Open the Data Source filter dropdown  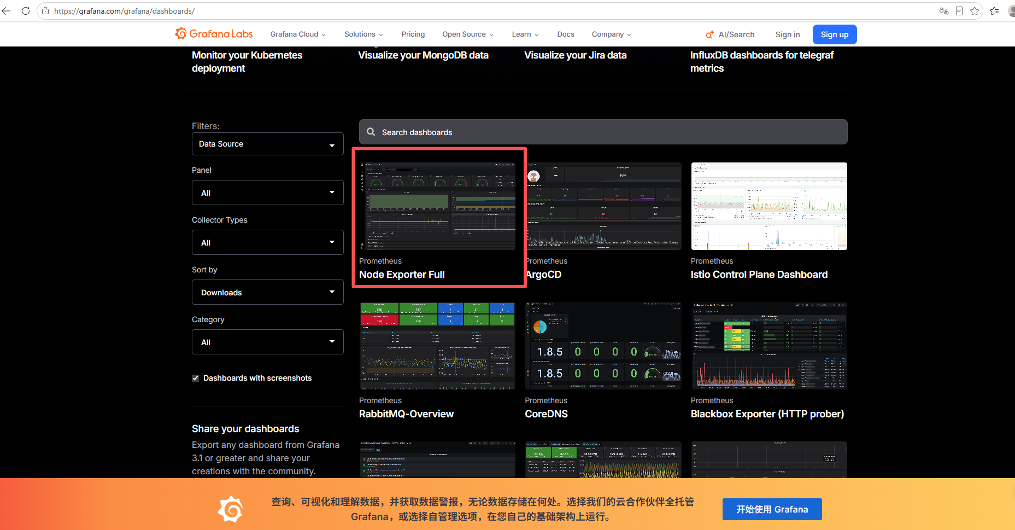[268, 144]
